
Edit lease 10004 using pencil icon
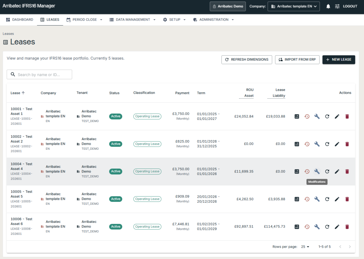click(x=337, y=171)
